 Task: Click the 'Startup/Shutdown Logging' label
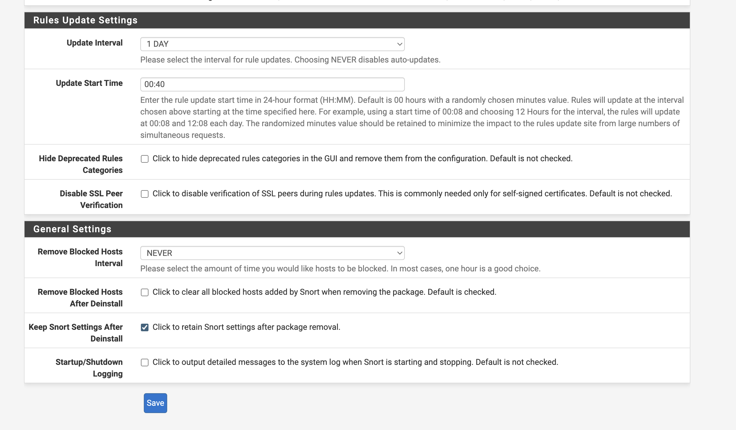tap(89, 368)
